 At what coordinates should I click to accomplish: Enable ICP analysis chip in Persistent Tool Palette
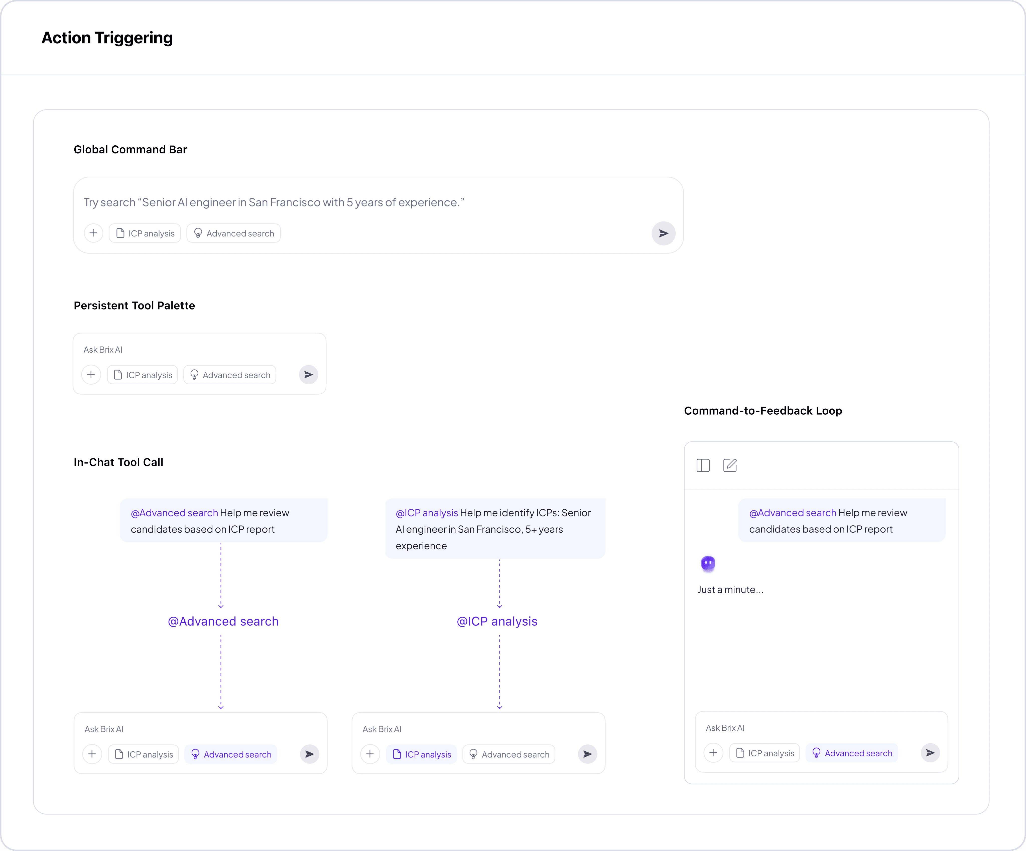coord(143,375)
